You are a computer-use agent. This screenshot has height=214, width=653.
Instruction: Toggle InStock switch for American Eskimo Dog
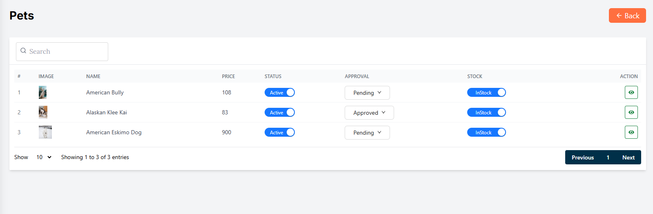(486, 132)
